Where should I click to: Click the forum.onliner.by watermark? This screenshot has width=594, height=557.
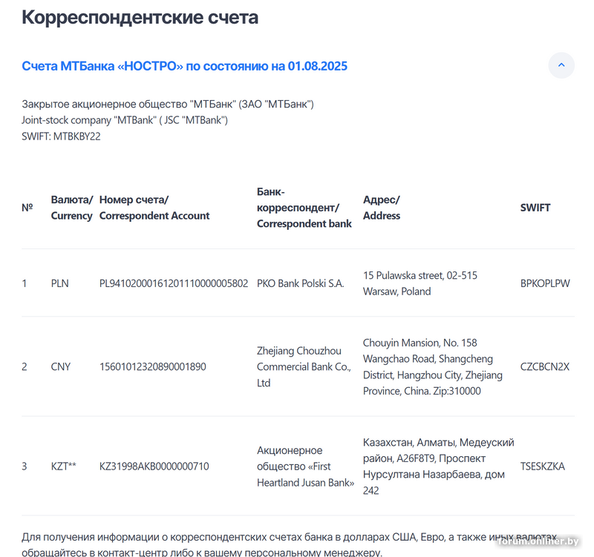[x=537, y=541]
